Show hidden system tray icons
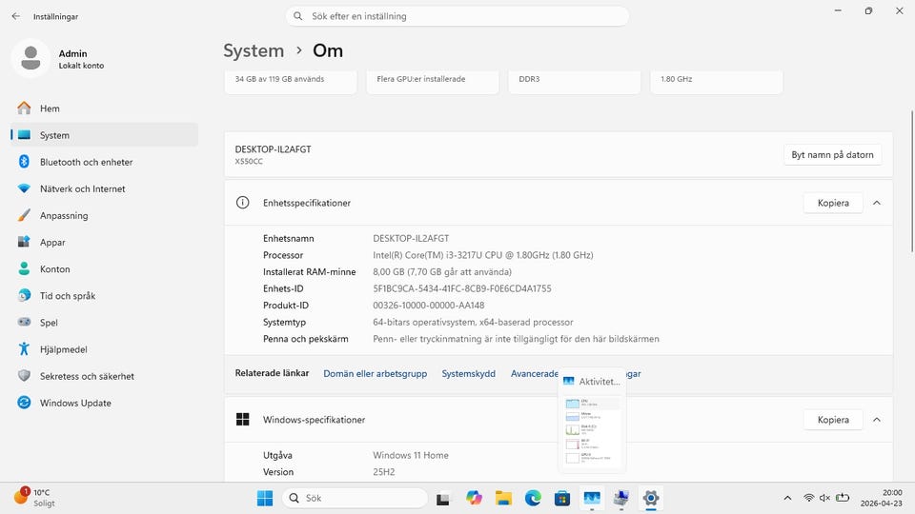The width and height of the screenshot is (915, 514). (x=787, y=498)
